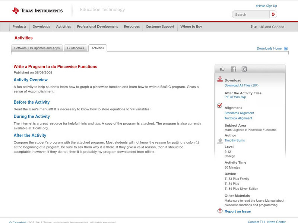298x223 pixels.
Task: Click the Before the Activity heading
Action: click(32, 102)
